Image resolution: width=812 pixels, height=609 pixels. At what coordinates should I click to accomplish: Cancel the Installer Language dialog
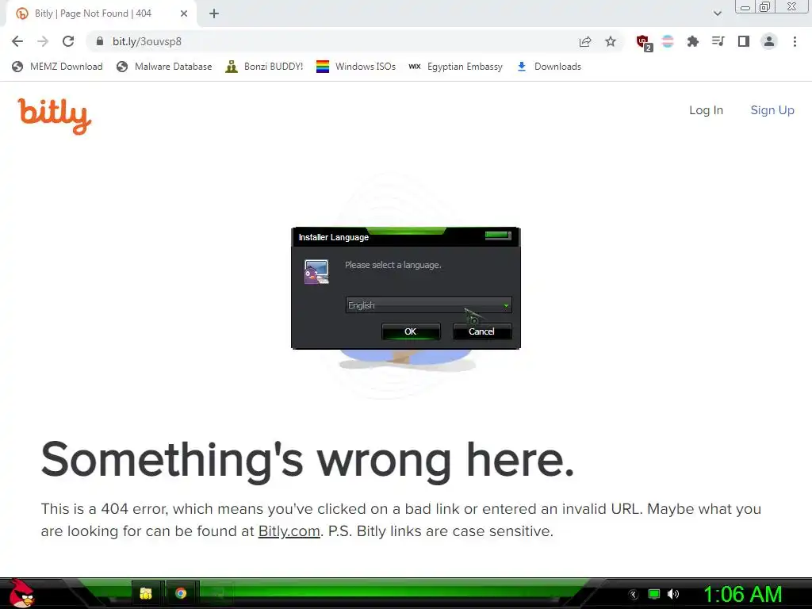click(481, 331)
